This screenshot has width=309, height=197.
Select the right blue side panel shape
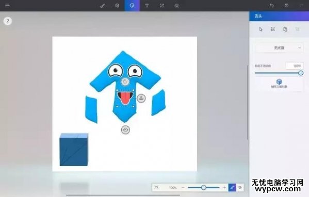pyautogui.click(x=158, y=103)
